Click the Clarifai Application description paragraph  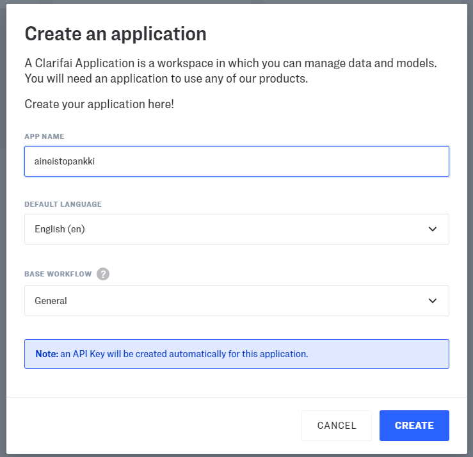[230, 71]
